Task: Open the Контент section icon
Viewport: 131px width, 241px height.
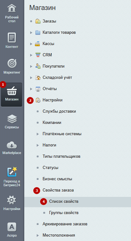Action: pos(12,38)
